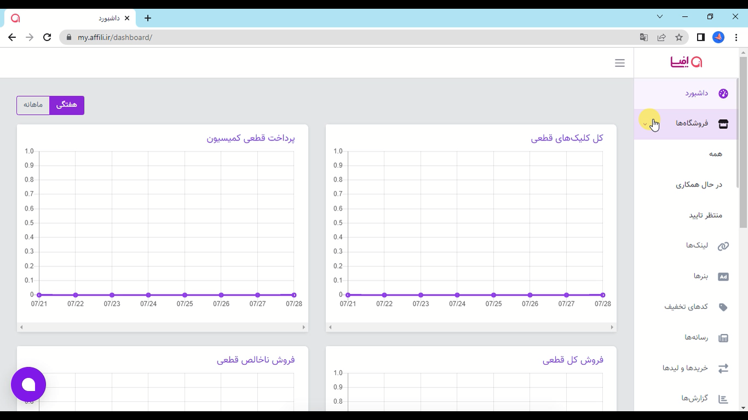Open the tab search dropdown arrow
748x420 pixels.
click(x=660, y=16)
